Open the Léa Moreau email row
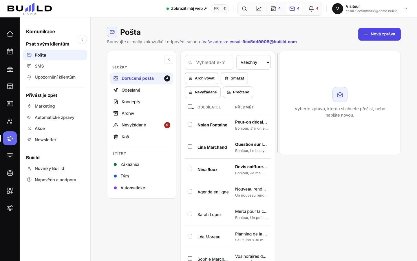 point(228,237)
